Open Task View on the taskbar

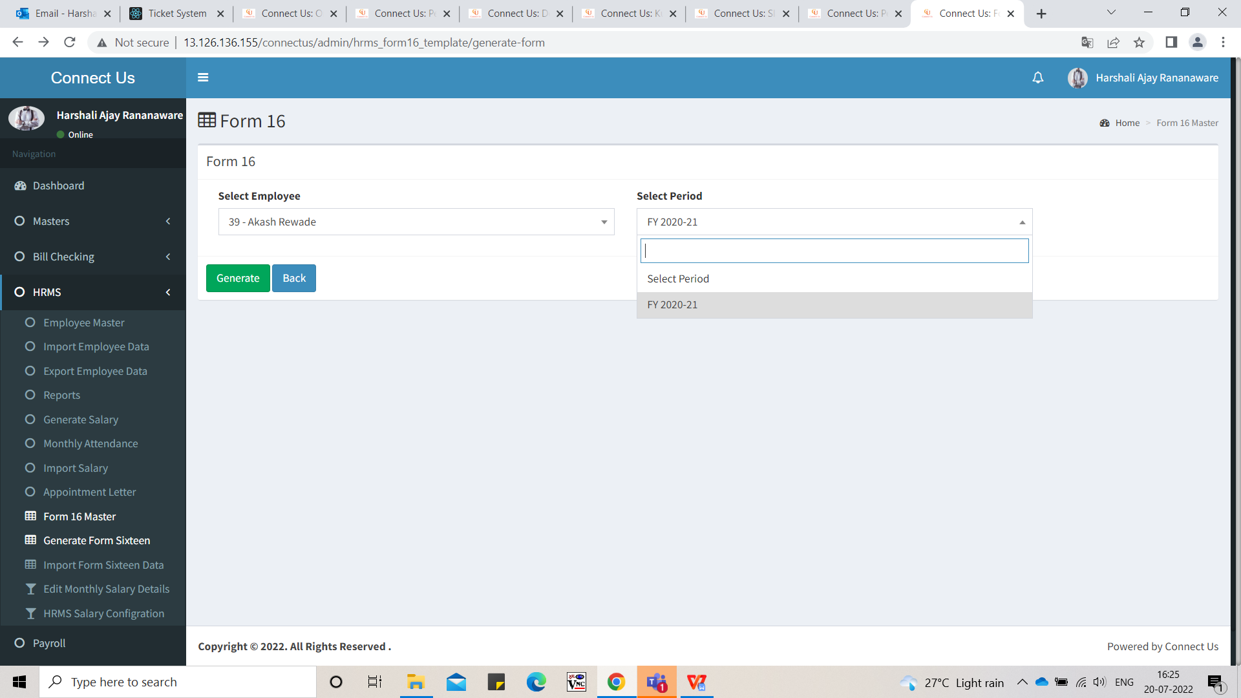(x=375, y=682)
